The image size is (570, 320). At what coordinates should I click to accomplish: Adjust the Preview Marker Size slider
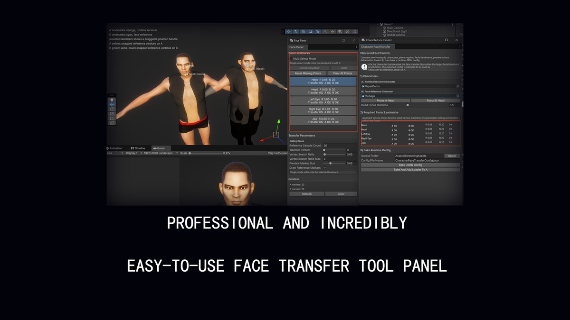coord(333,163)
